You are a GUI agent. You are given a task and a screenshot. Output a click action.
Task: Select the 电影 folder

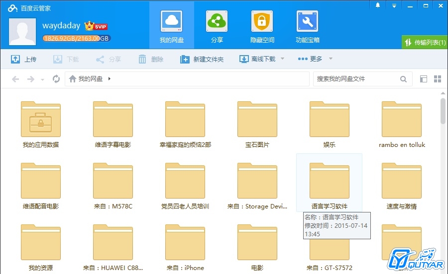tap(257, 248)
